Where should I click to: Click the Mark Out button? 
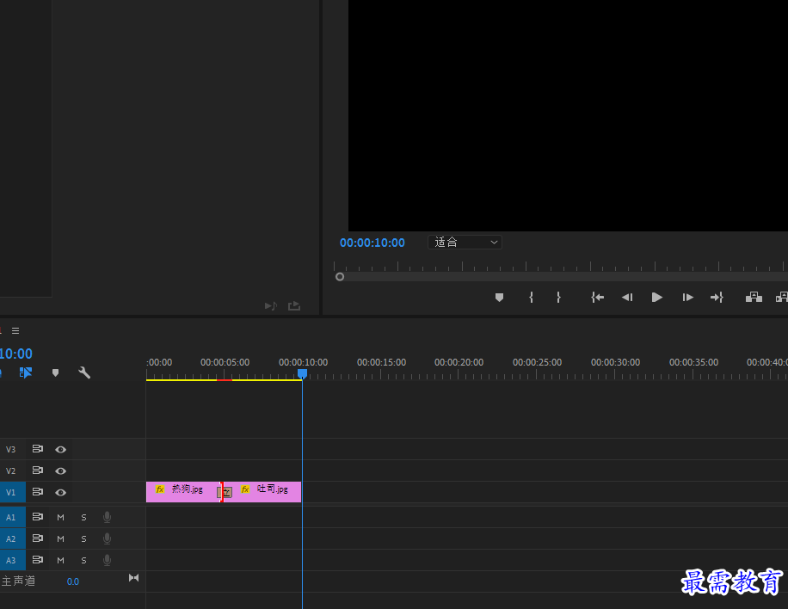pyautogui.click(x=558, y=298)
